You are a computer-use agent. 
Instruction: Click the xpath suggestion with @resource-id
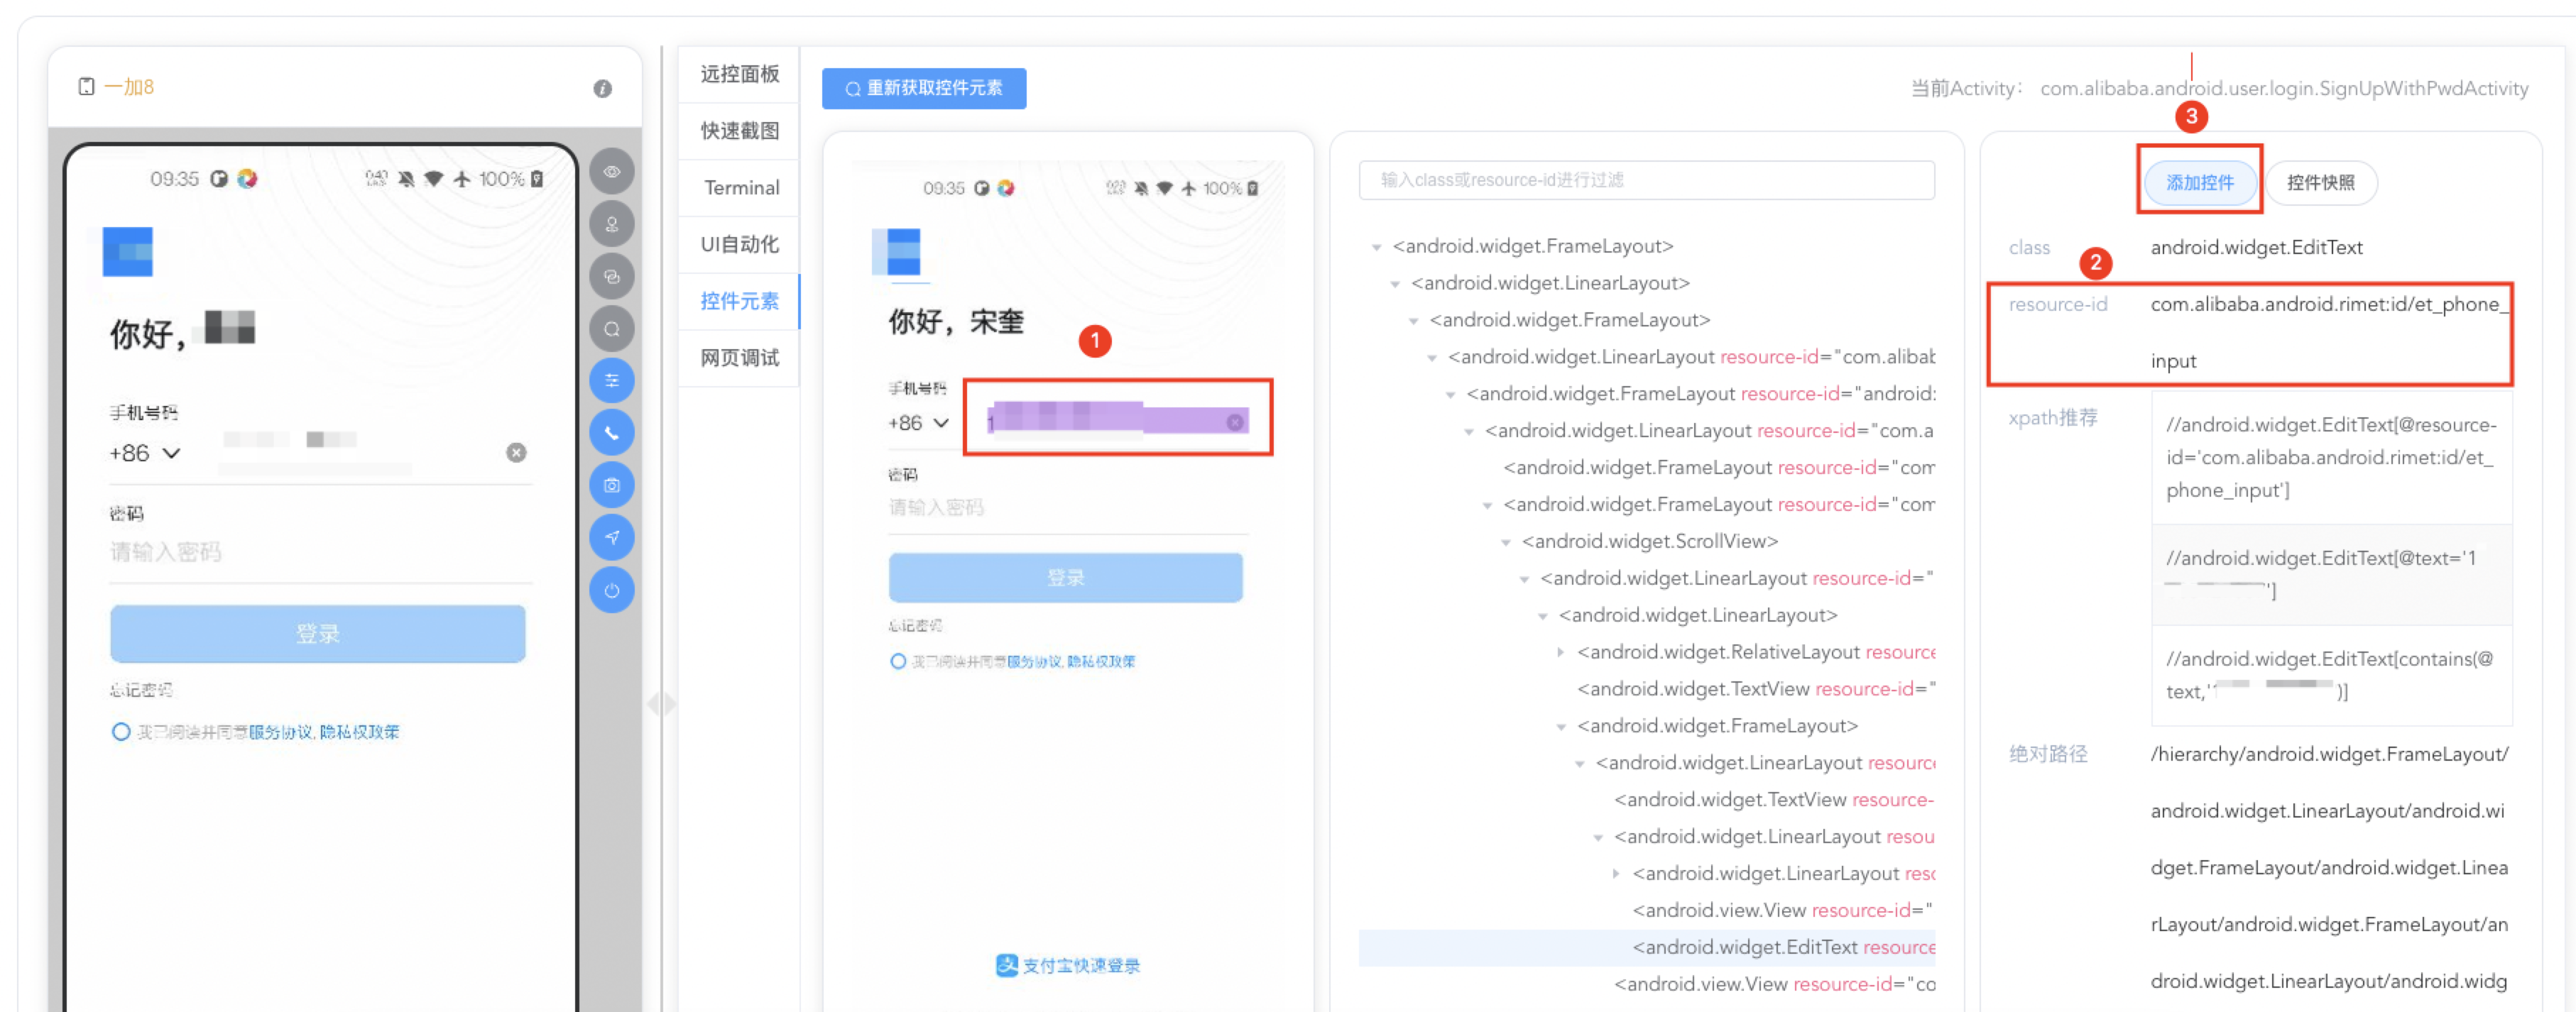[2331, 458]
